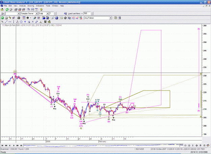Open the File menu

5,6
